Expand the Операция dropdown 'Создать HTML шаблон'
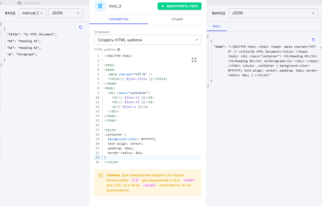 click(148, 40)
